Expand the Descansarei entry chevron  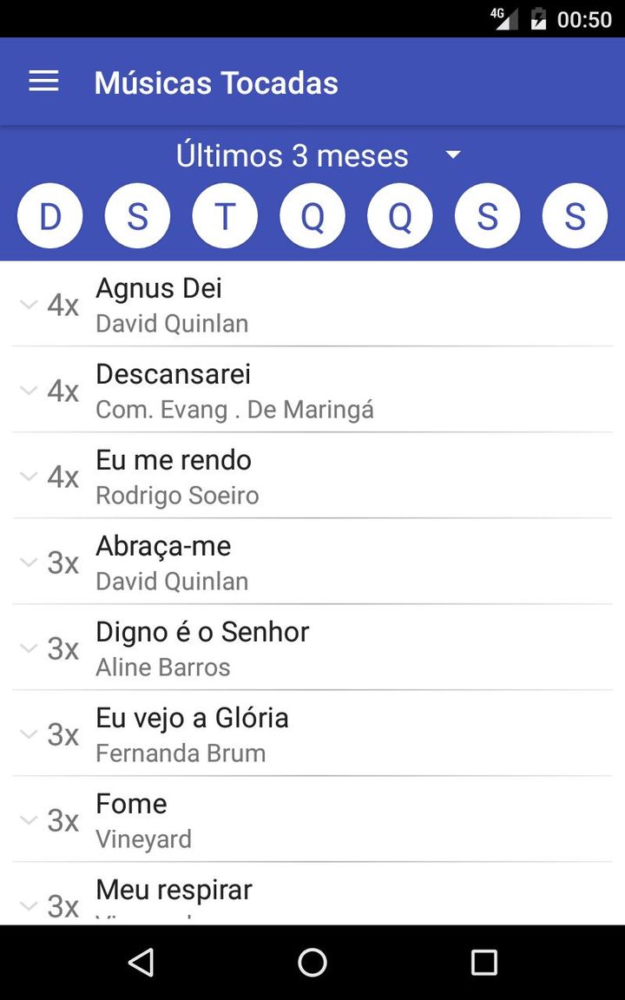(x=29, y=391)
